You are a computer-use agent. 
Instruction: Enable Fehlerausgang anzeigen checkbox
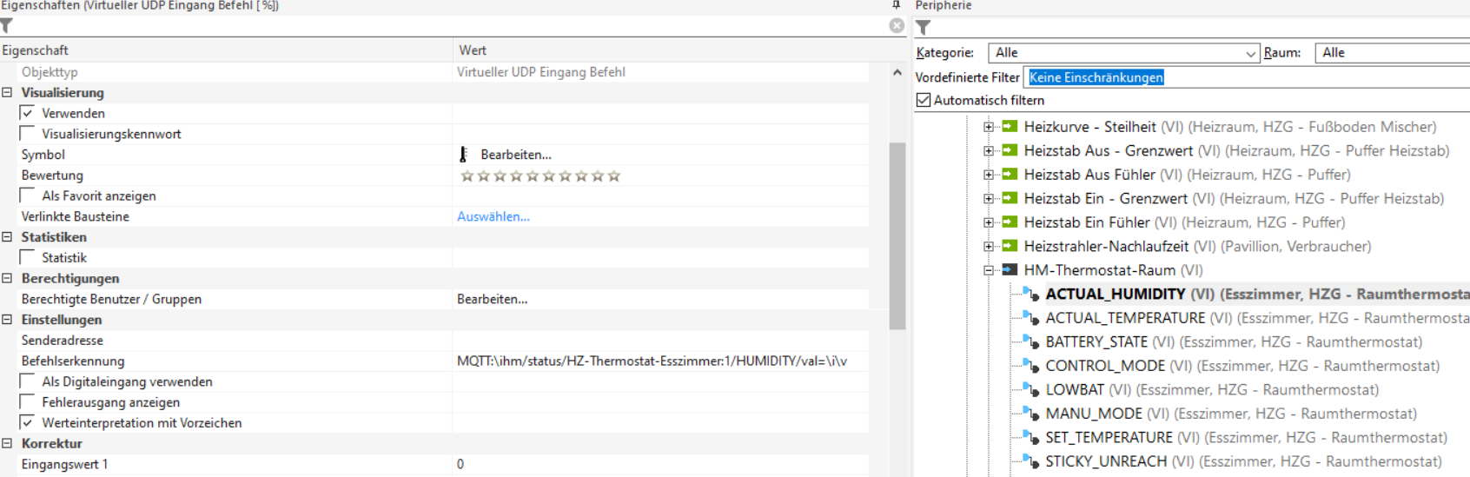[x=28, y=402]
